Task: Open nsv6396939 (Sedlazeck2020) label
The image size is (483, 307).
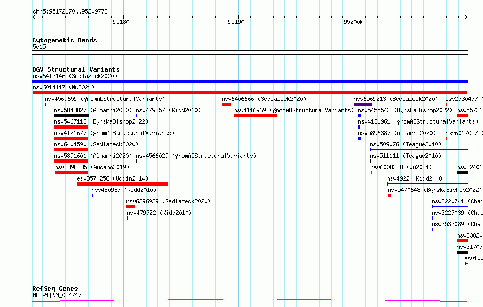Action: [x=168, y=201]
